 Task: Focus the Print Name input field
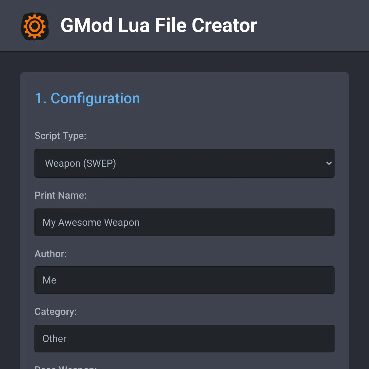tap(184, 222)
